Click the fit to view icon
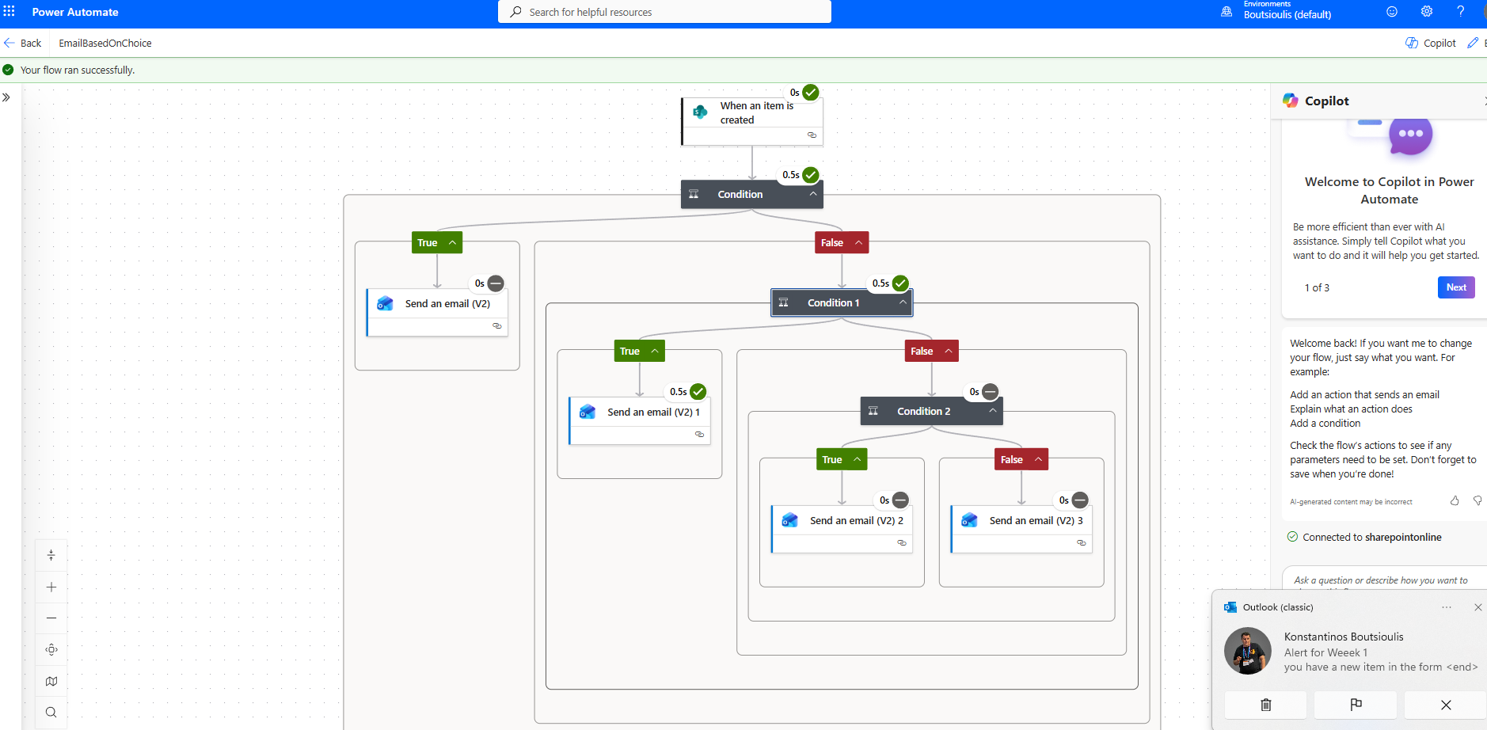Image resolution: width=1487 pixels, height=730 pixels. tap(51, 649)
